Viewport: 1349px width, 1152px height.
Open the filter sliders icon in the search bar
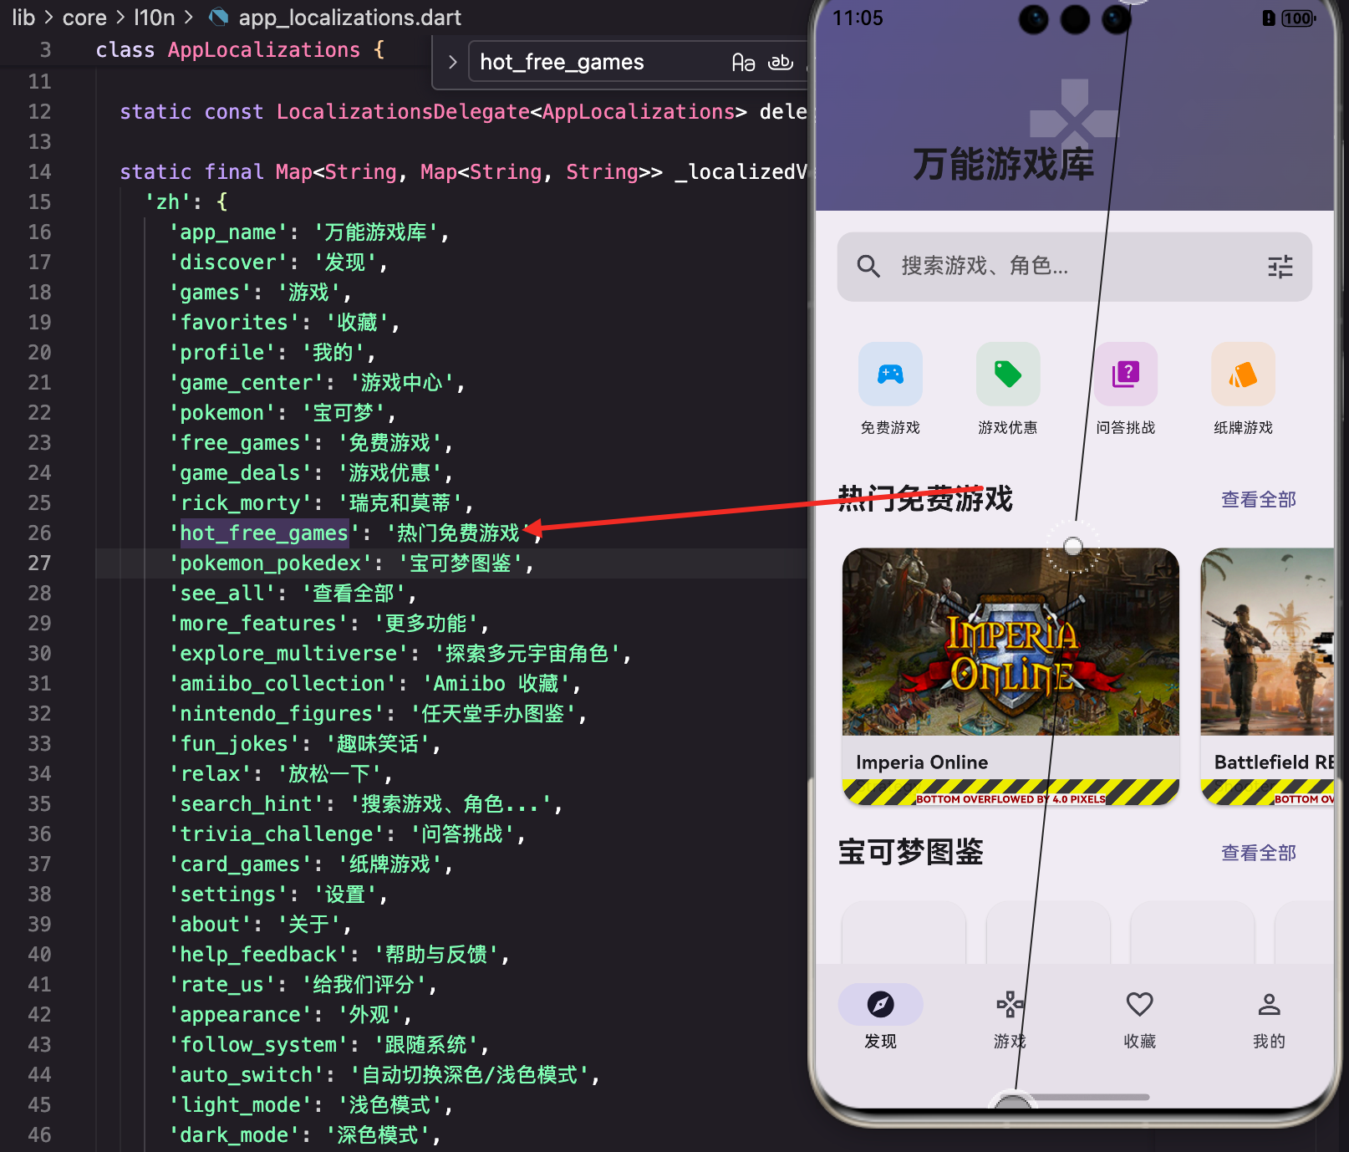pyautogui.click(x=1280, y=266)
